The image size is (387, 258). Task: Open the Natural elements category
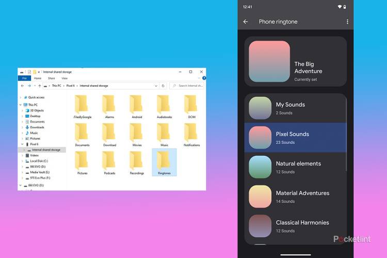click(296, 167)
